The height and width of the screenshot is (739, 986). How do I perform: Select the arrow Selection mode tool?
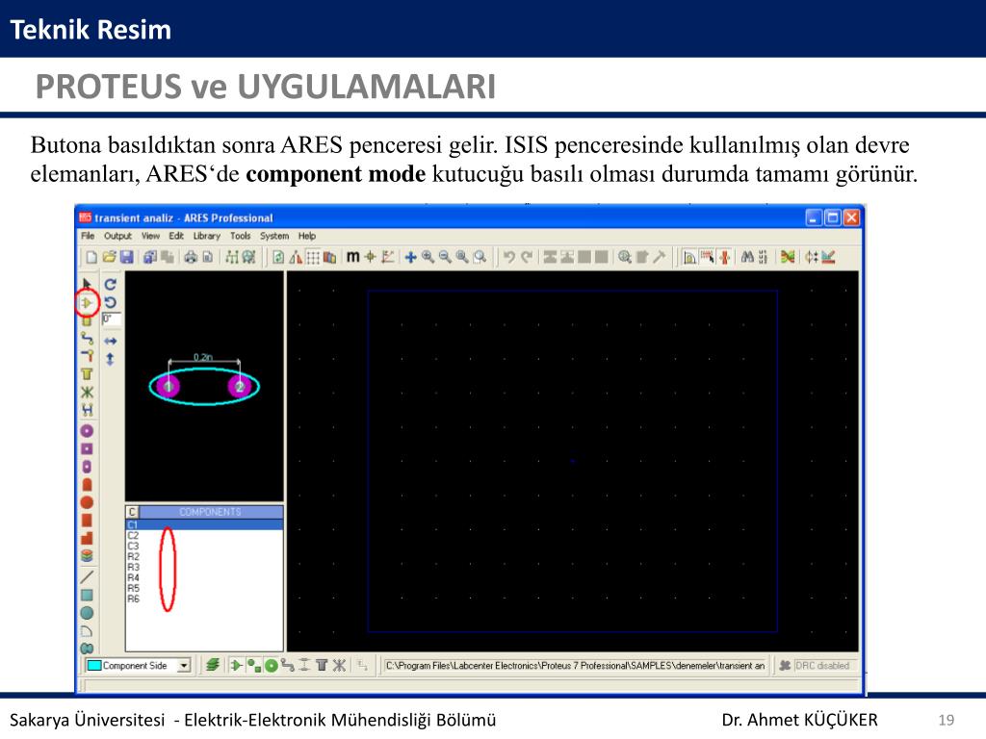coord(87,284)
